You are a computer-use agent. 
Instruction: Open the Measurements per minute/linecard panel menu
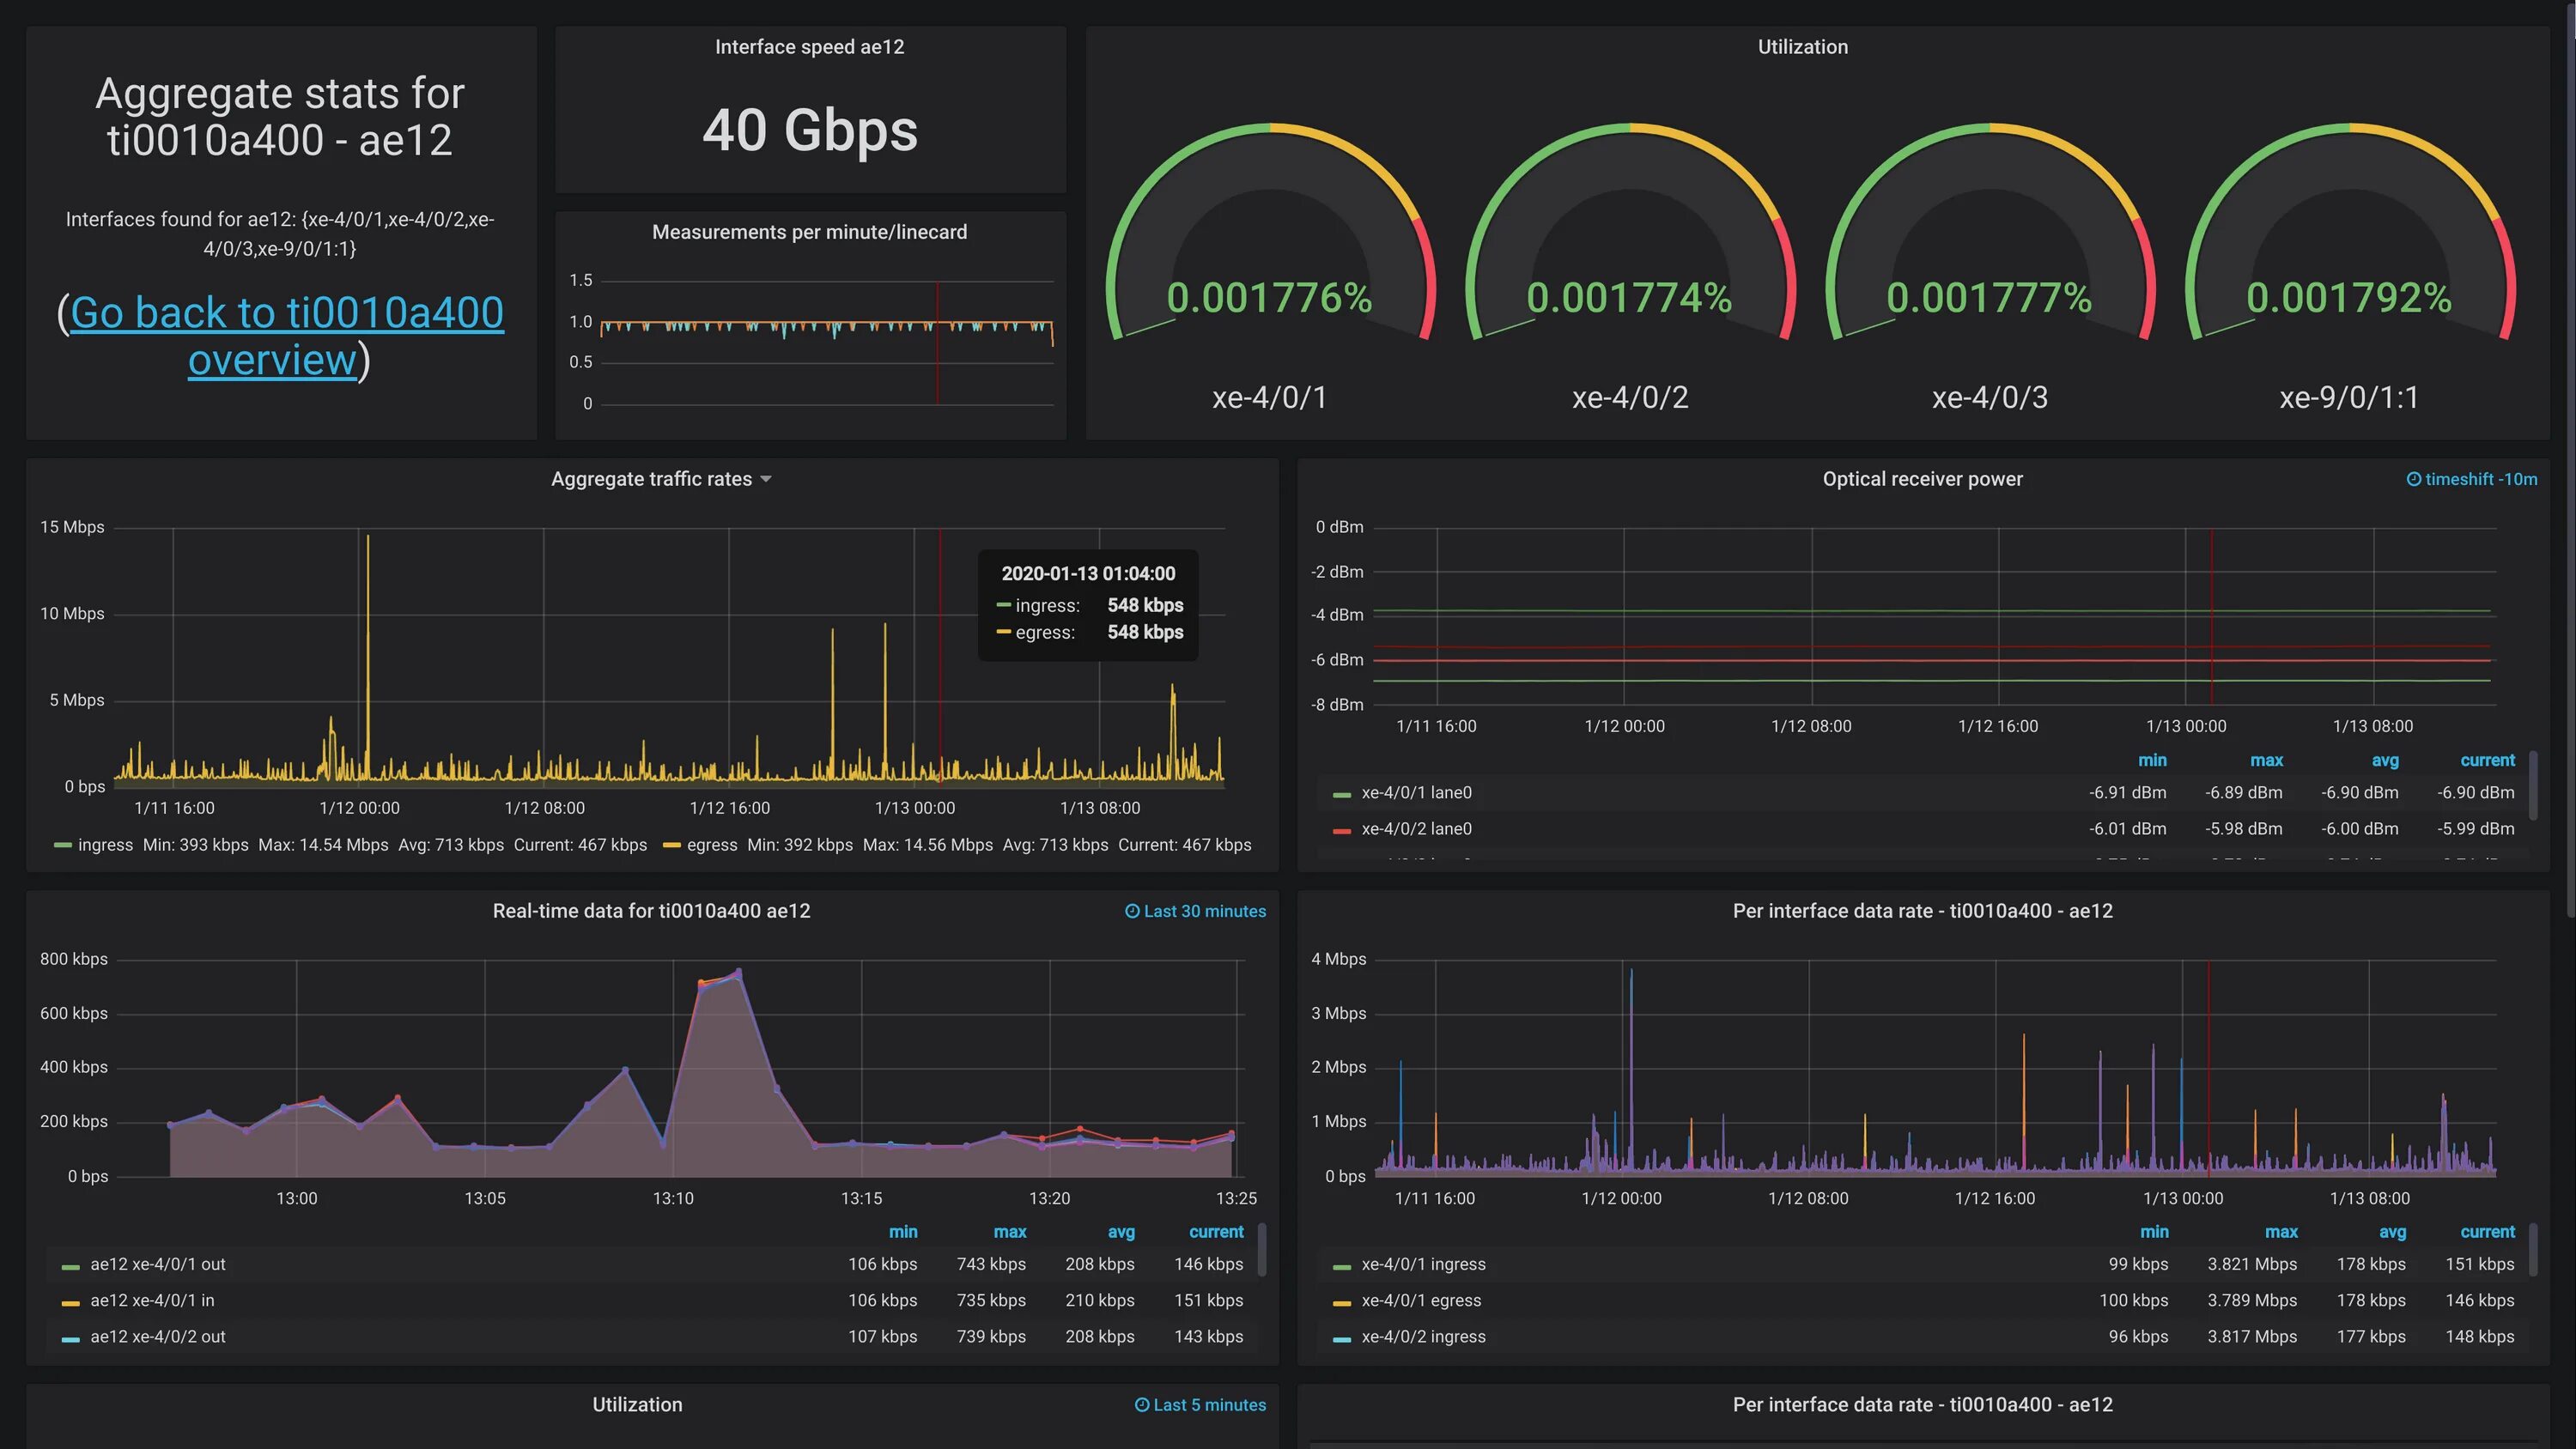809,232
